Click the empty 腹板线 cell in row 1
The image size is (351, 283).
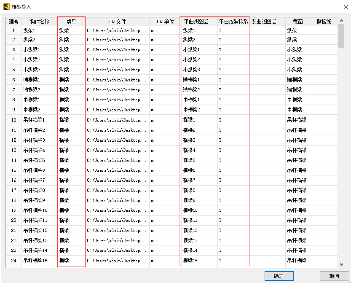324,30
